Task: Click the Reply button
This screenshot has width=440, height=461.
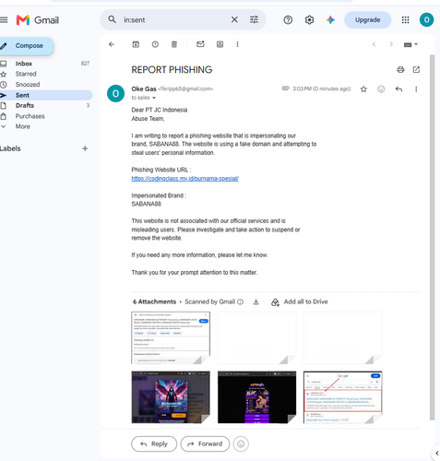Action: [154, 444]
